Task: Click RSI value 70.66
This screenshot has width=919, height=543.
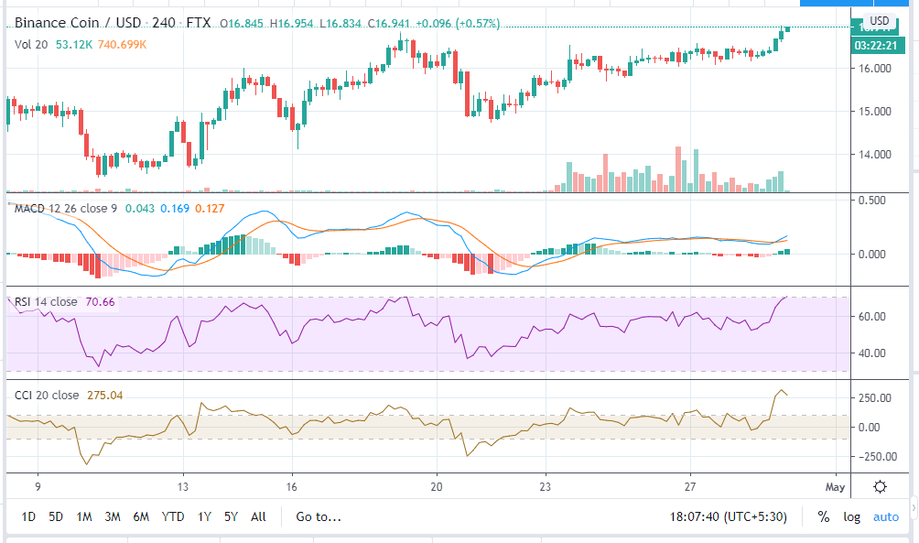Action: click(100, 302)
